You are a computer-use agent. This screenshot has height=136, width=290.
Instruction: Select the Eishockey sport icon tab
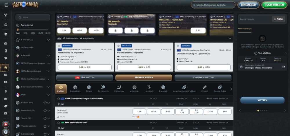[x=119, y=89]
